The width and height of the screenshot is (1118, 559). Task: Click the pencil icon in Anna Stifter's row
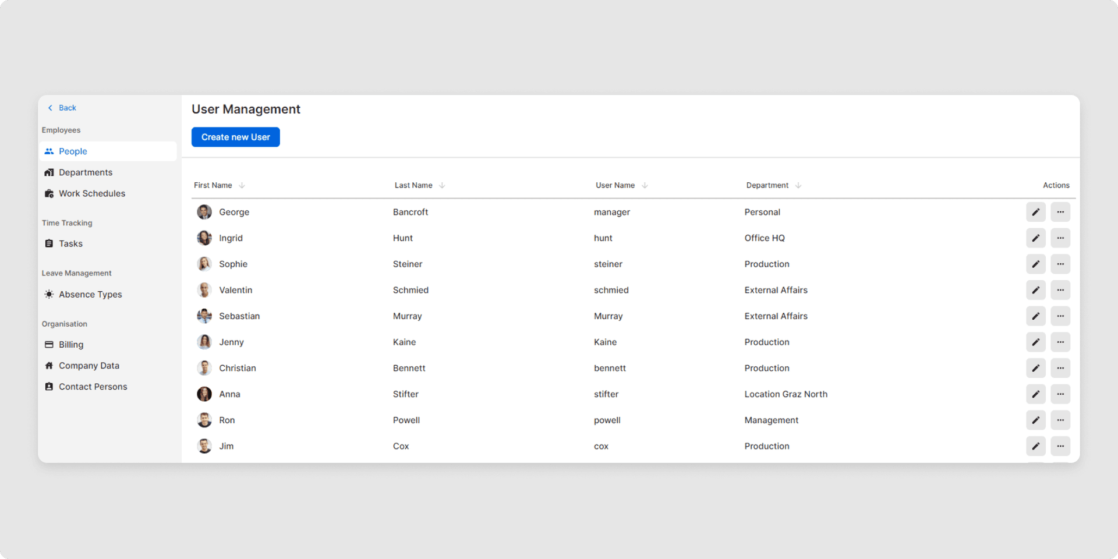[1035, 394]
